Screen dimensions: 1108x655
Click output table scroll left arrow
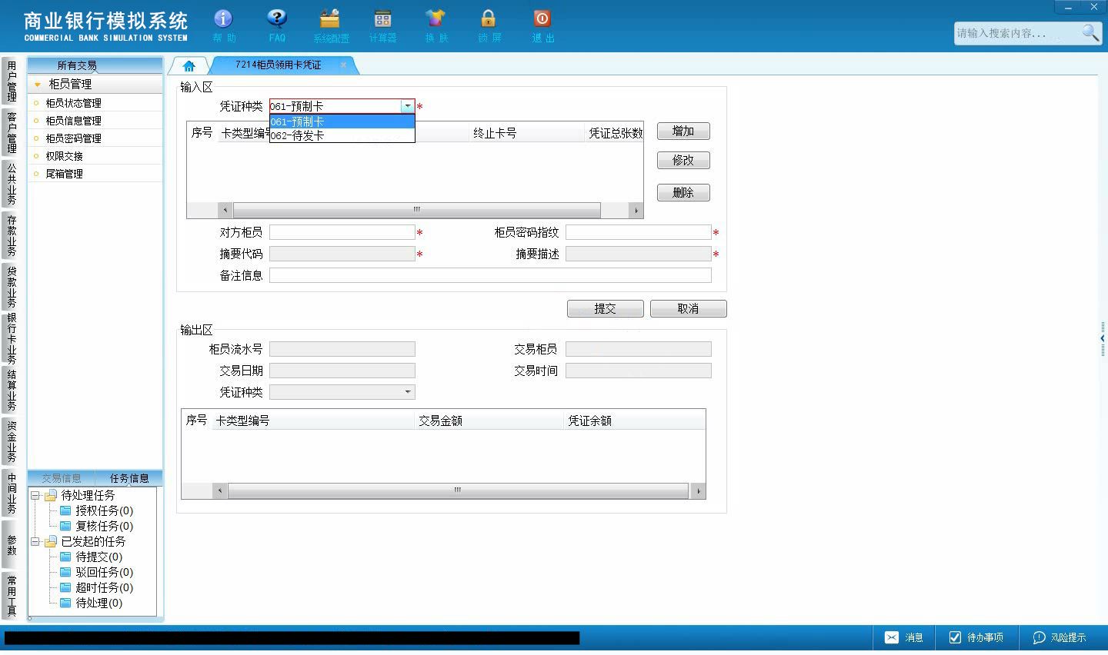(220, 490)
